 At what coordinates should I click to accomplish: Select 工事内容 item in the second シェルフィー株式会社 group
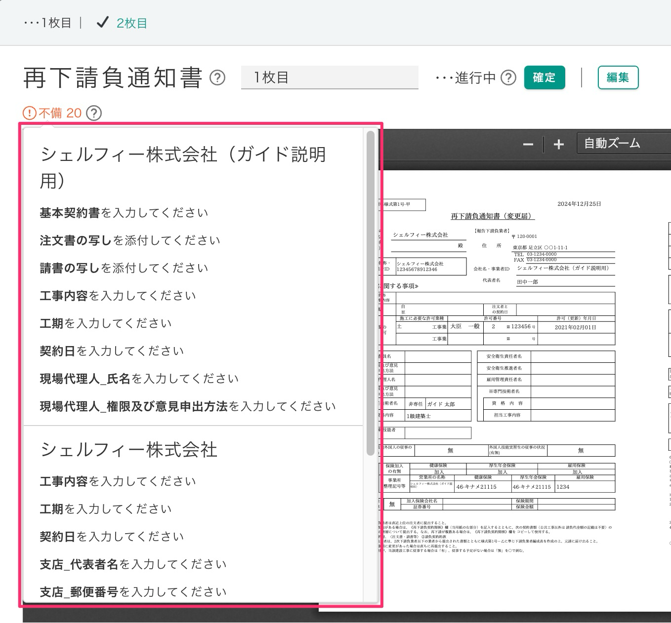118,481
